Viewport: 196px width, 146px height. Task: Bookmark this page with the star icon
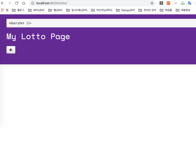click(x=152, y=3)
